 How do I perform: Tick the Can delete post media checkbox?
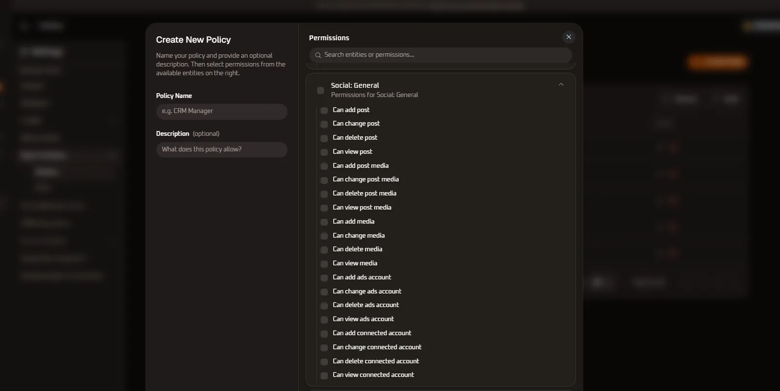tap(324, 194)
